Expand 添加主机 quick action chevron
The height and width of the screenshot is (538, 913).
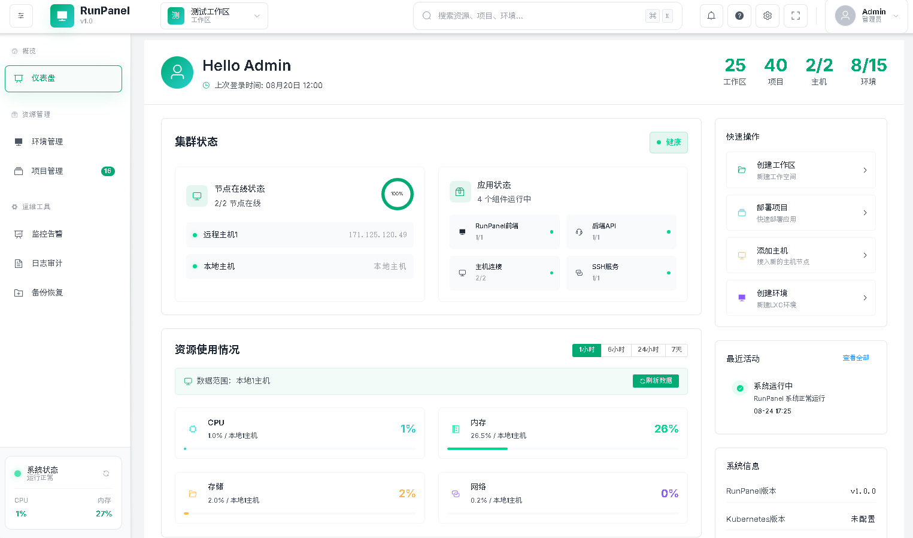865,255
